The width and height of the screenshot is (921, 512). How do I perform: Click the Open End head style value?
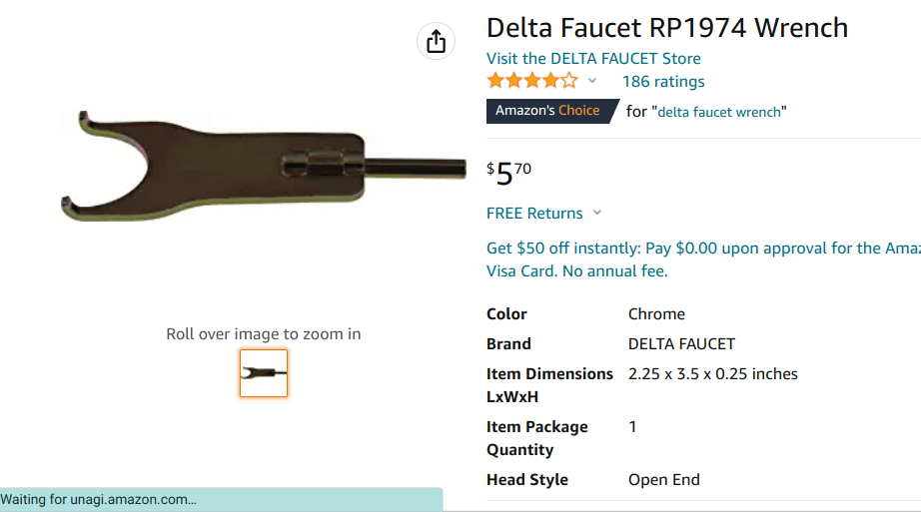click(x=663, y=479)
